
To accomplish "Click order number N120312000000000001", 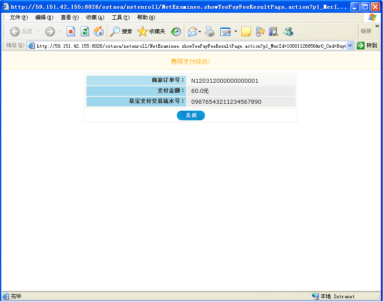I will (x=225, y=81).
